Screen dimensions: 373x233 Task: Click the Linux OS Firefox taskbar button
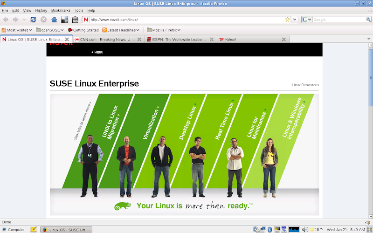coord(66,229)
